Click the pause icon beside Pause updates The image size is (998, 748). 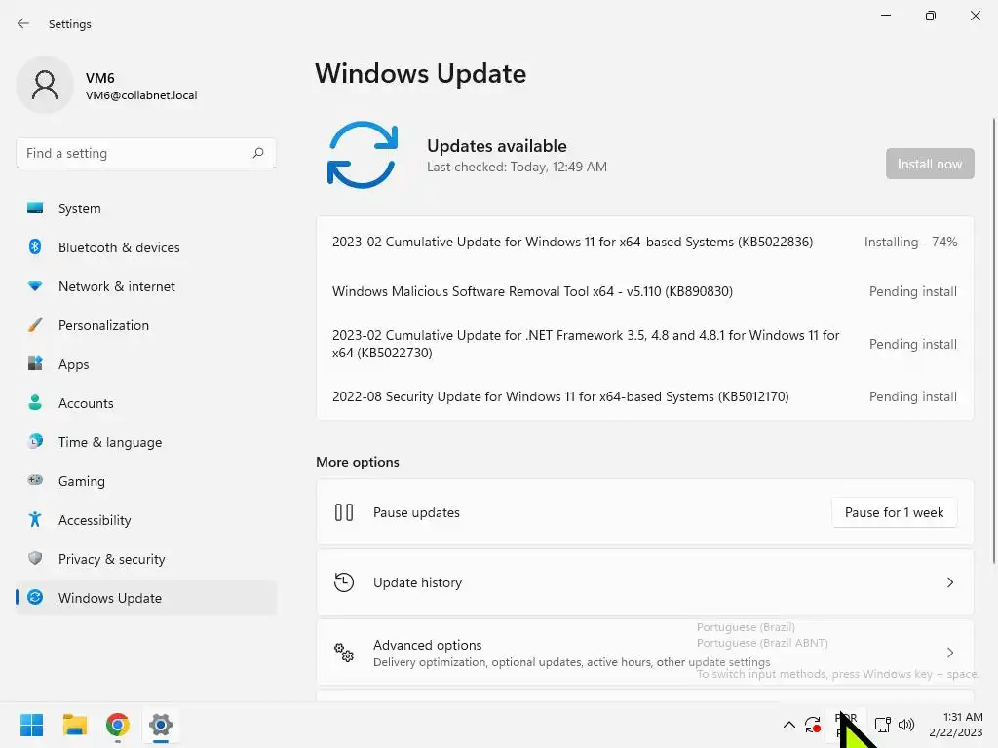click(x=344, y=512)
